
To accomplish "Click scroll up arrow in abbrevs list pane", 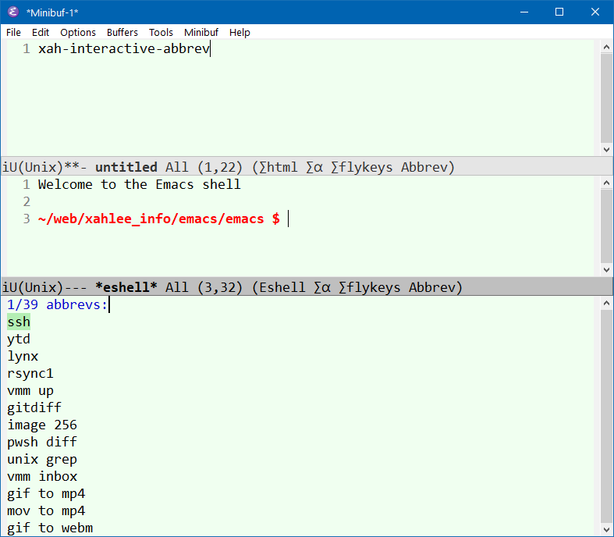I will point(606,303).
